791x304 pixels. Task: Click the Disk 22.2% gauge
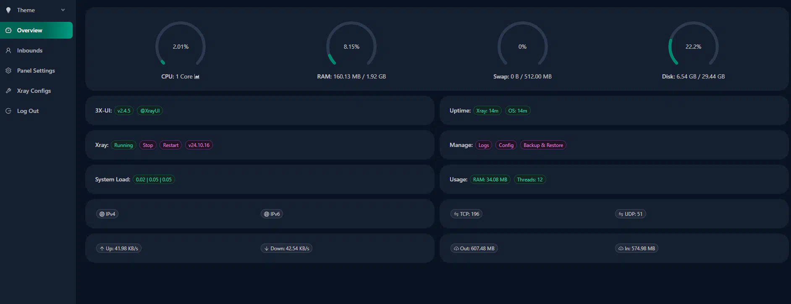(693, 44)
